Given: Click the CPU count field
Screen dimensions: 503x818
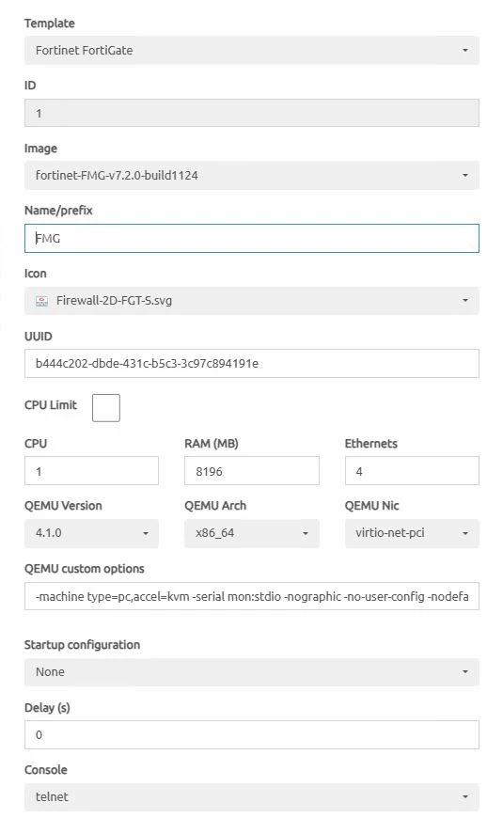Looking at the screenshot, I should 91,471.
